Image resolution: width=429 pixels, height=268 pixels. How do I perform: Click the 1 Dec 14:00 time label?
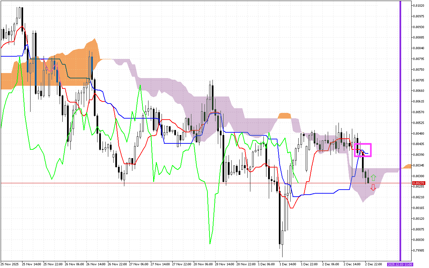click(x=288, y=264)
